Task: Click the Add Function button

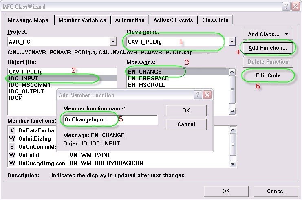Action: click(x=268, y=48)
